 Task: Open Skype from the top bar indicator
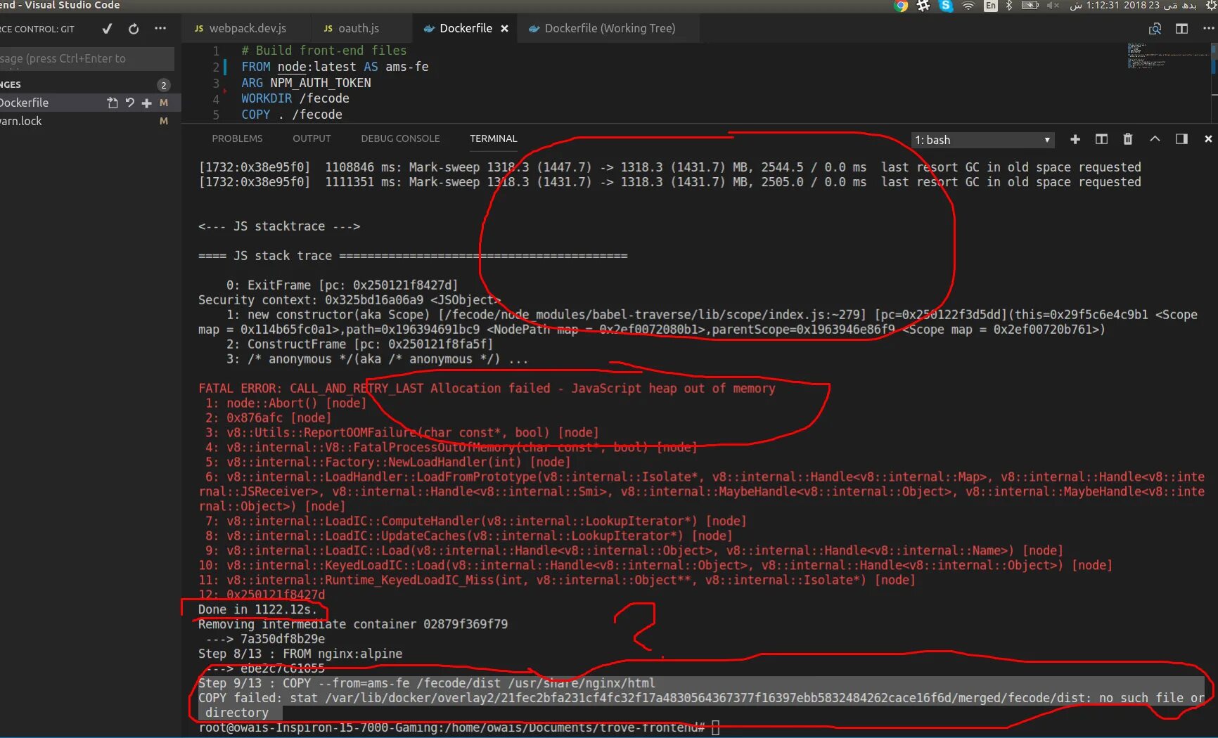pyautogui.click(x=946, y=6)
